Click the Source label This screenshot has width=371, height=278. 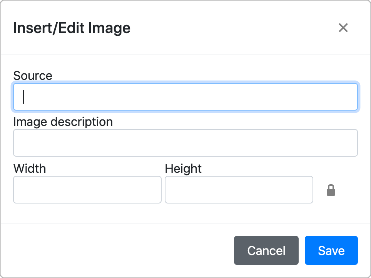pos(33,76)
